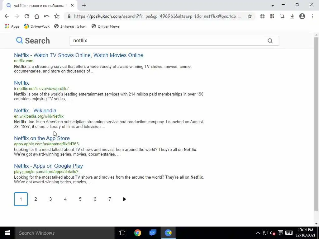Bookmark this page with address bar star
Viewport: 319px width, 239px height.
(250, 16)
